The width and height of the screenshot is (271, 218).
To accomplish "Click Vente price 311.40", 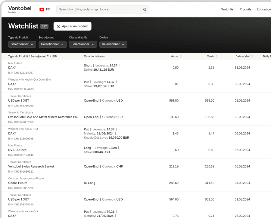I will click(x=210, y=183).
